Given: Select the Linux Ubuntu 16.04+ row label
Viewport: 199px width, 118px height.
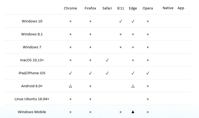Looking at the screenshot, I should (x=32, y=99).
